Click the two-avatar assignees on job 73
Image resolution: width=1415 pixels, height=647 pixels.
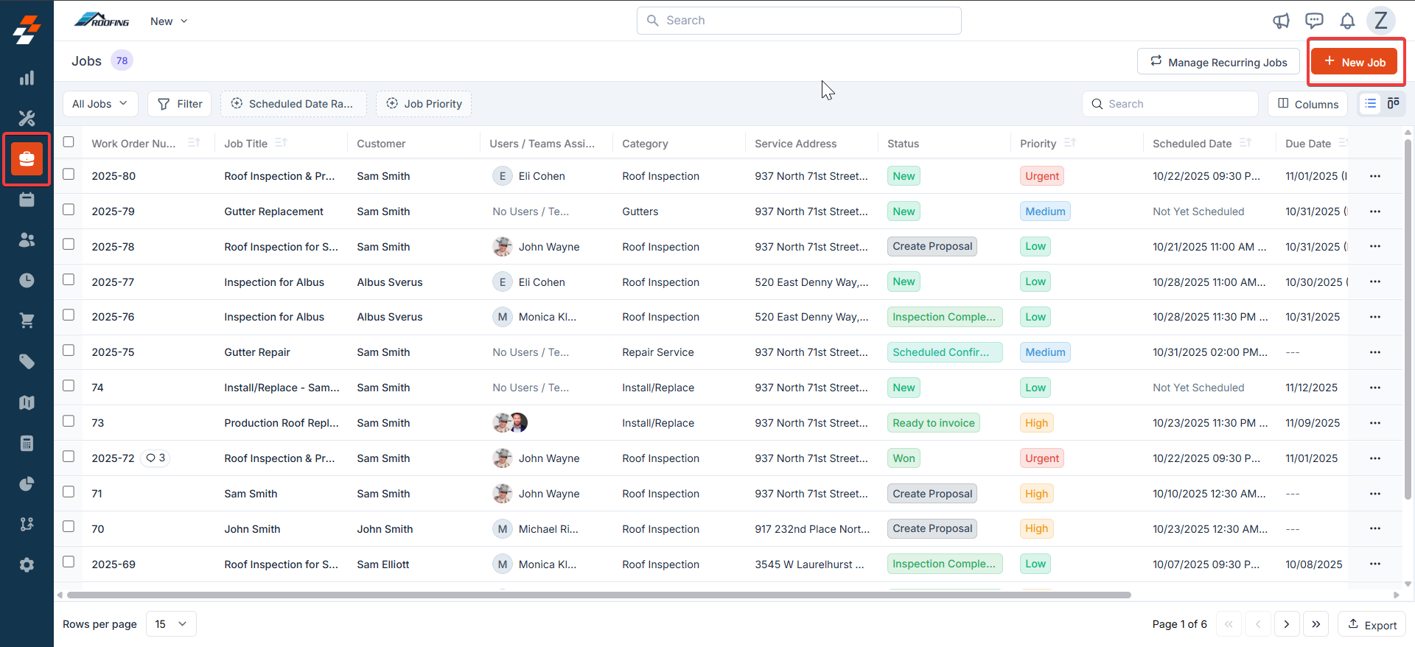tap(510, 423)
